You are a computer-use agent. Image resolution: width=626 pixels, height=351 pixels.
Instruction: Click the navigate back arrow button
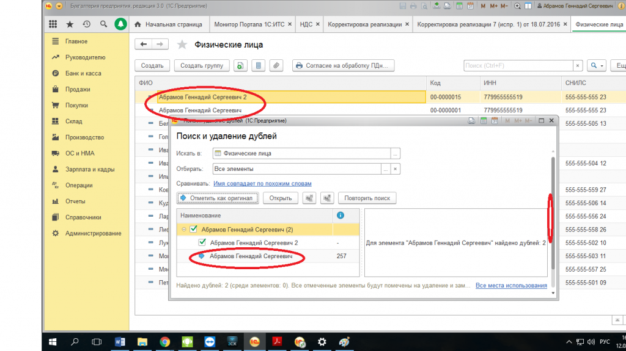click(x=144, y=45)
